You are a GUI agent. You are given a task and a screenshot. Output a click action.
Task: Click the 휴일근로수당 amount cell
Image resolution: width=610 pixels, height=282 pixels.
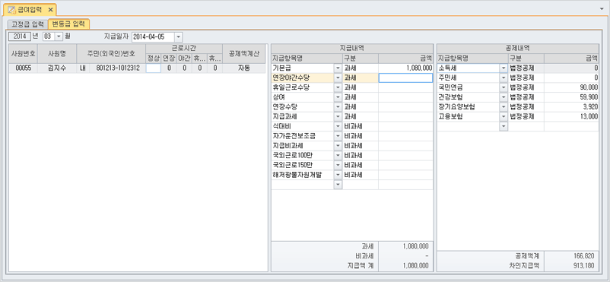click(x=405, y=87)
